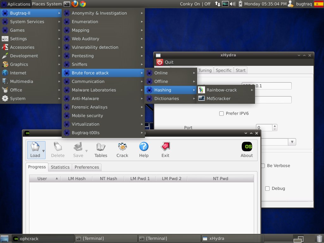Open the Pentesting menu category

pyautogui.click(x=103, y=56)
